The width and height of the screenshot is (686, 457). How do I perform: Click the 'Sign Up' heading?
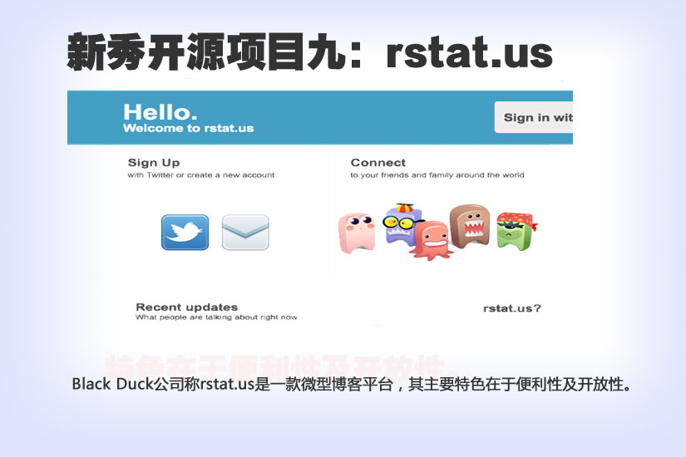(154, 163)
